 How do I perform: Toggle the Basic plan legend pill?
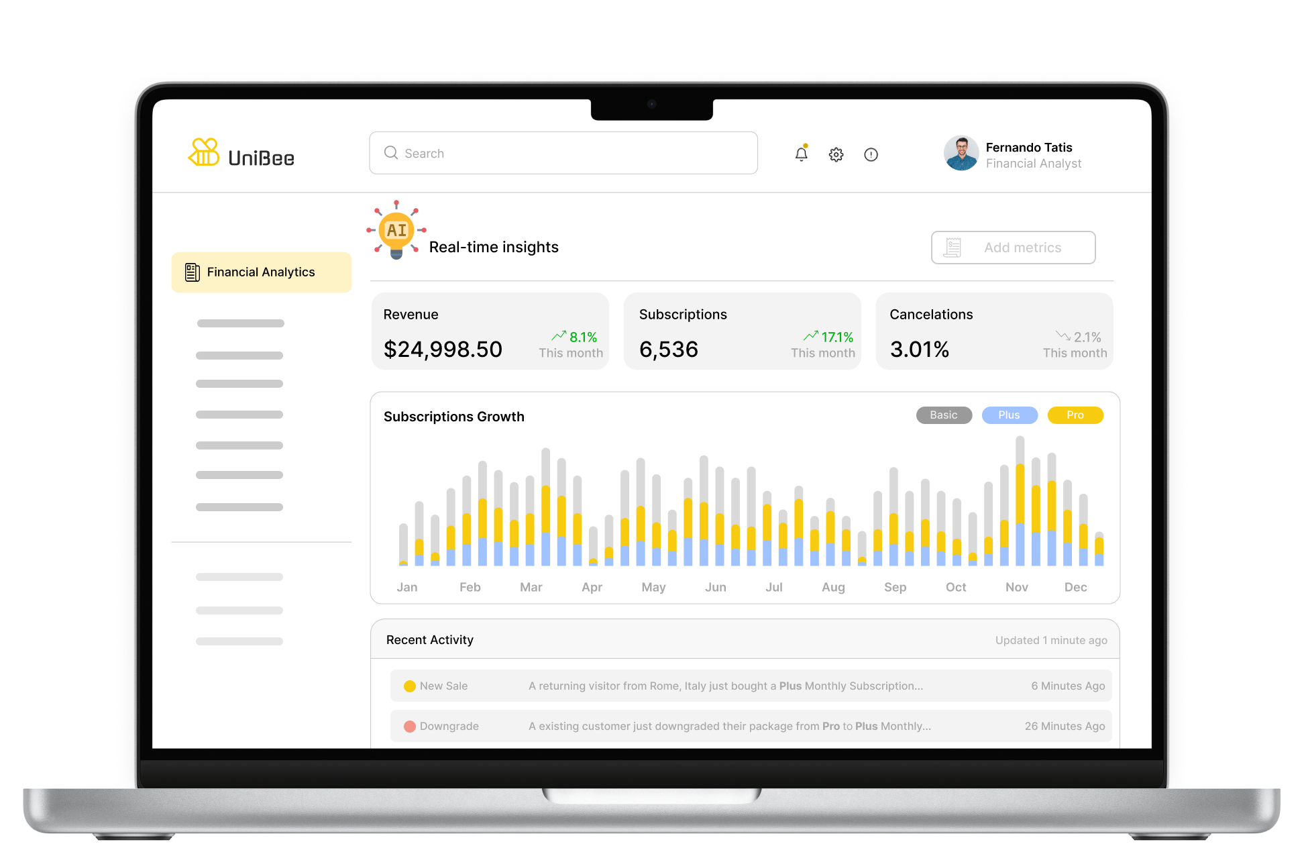[943, 415]
